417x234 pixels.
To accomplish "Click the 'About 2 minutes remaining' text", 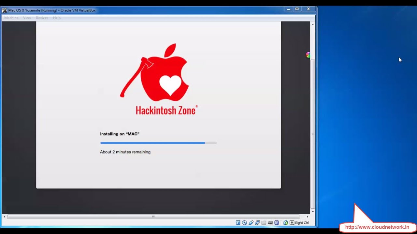I will click(x=125, y=152).
